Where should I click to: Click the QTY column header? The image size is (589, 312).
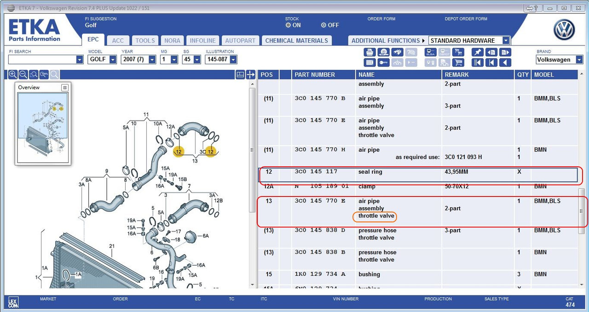click(523, 74)
